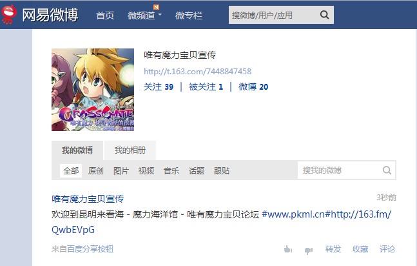Expand the 微频道 dropdown arrow
This screenshot has width=417, height=266.
pos(160,14)
